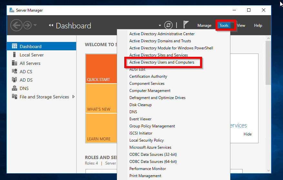The width and height of the screenshot is (283, 180).
Task: Click the Hide link in welcome panel
Action: tap(248, 134)
